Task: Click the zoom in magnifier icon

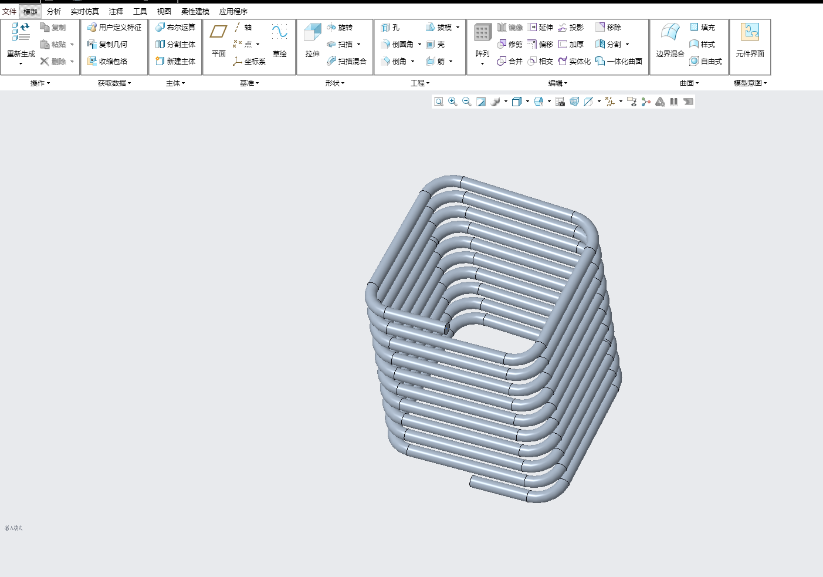Action: tap(453, 102)
